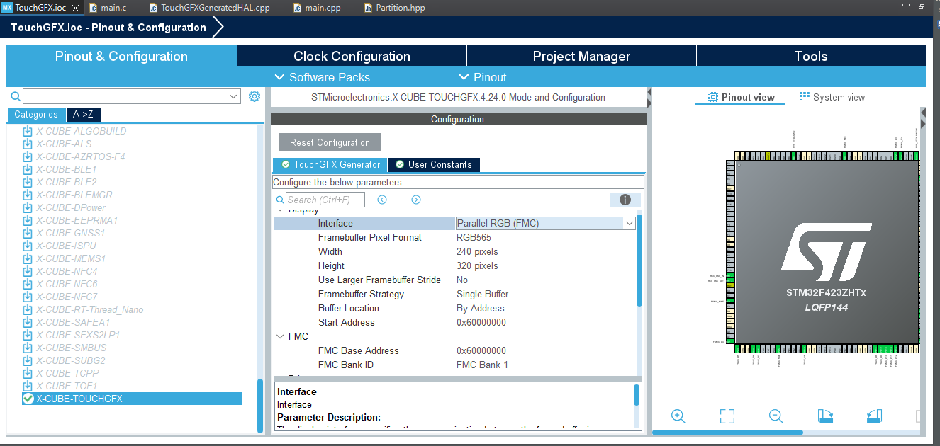Switch to User Constants settings
Screen dimensions: 940x446
433,164
